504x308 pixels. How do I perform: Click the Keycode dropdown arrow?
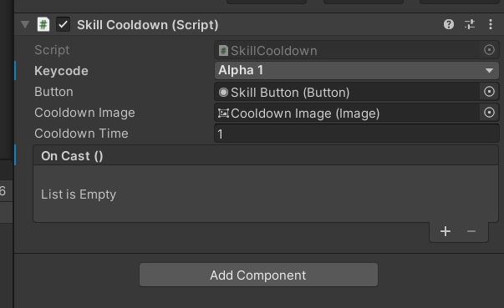point(489,71)
